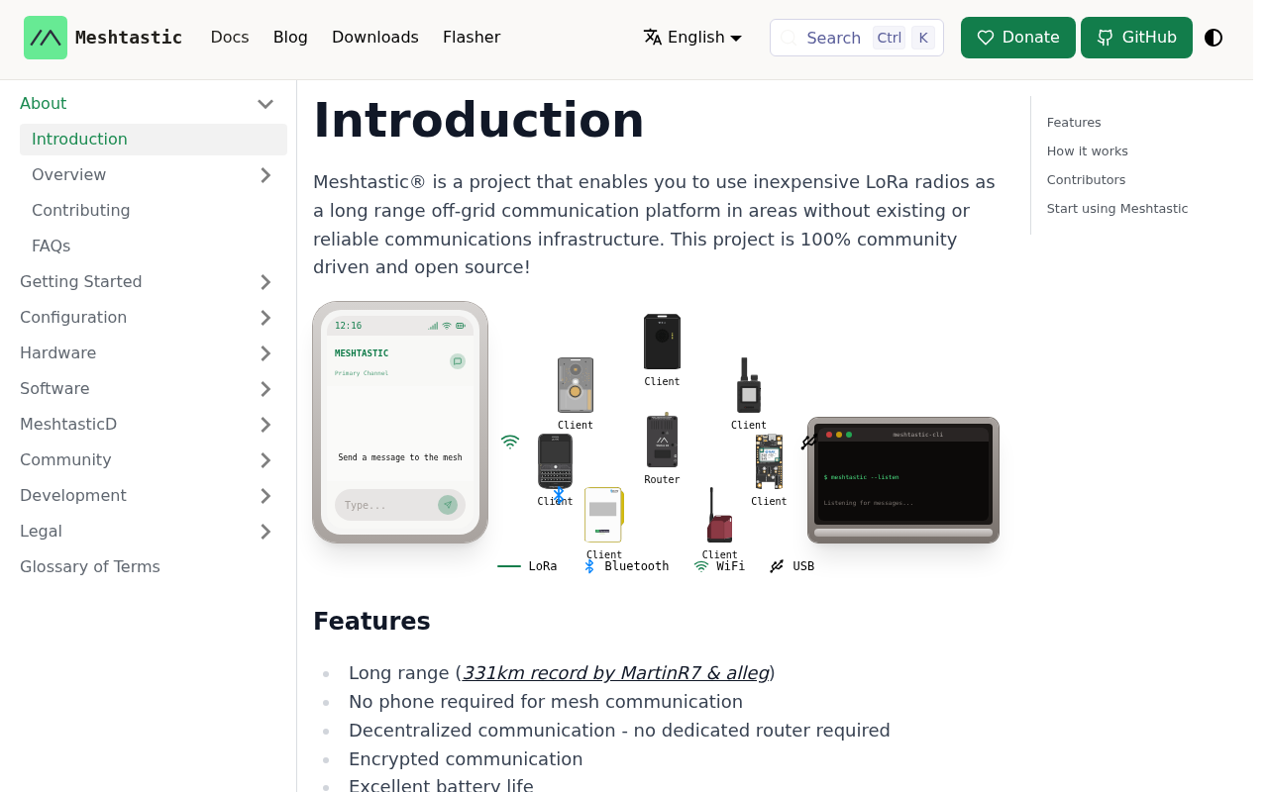Click the Features heading
This screenshot has width=1268, height=792.
(371, 622)
